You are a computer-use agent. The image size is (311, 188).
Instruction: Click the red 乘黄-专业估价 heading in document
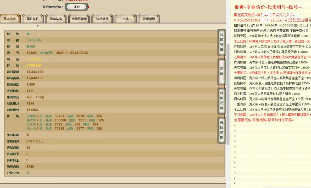coord(268,7)
